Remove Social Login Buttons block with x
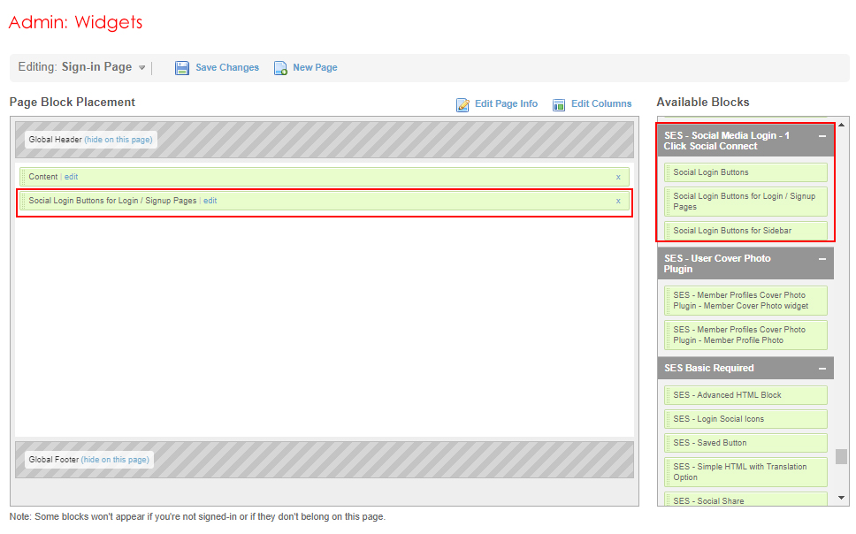This screenshot has width=856, height=534. (x=618, y=201)
